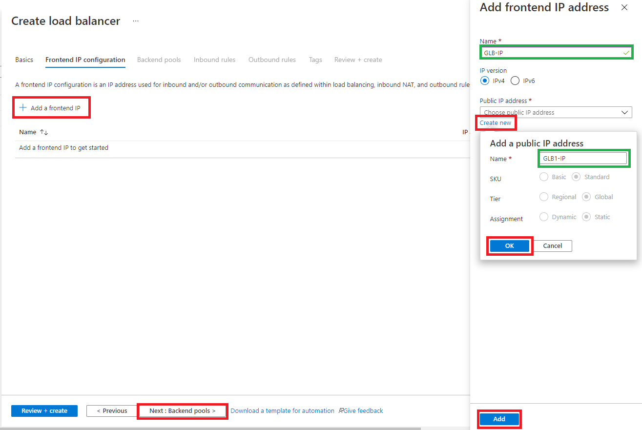Pick the Static assignment radio button

click(586, 217)
